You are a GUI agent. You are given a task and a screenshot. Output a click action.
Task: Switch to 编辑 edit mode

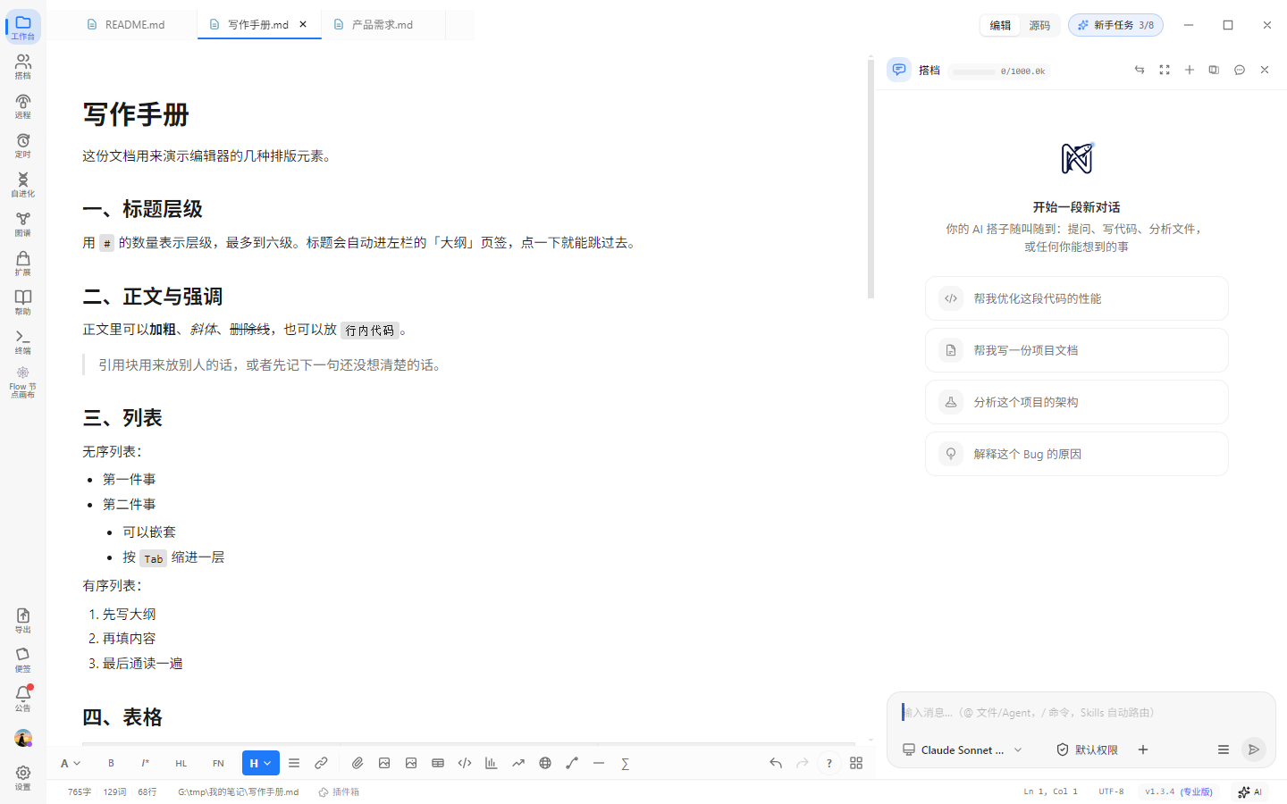click(x=1000, y=25)
